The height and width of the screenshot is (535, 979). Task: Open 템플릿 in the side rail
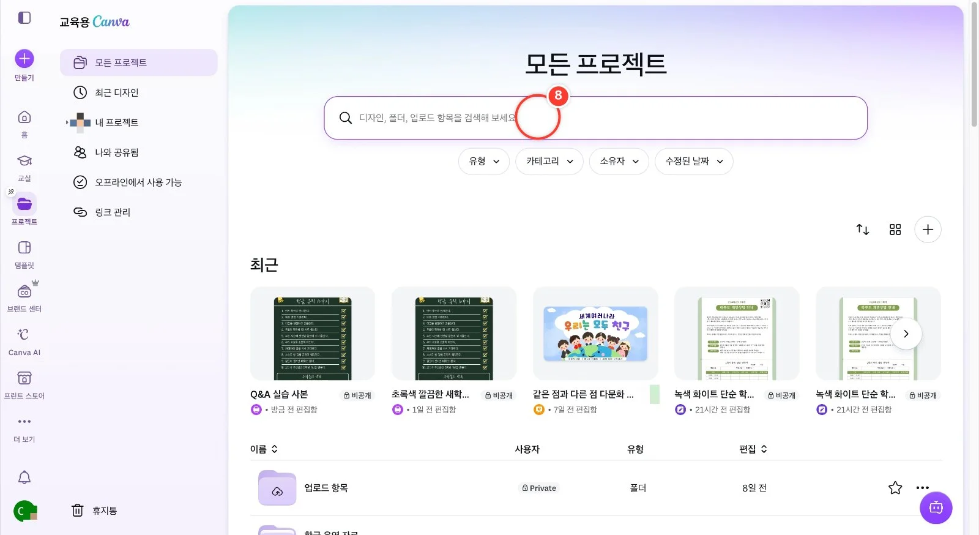pyautogui.click(x=24, y=254)
